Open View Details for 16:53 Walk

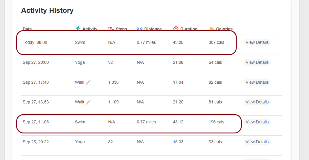(257, 102)
